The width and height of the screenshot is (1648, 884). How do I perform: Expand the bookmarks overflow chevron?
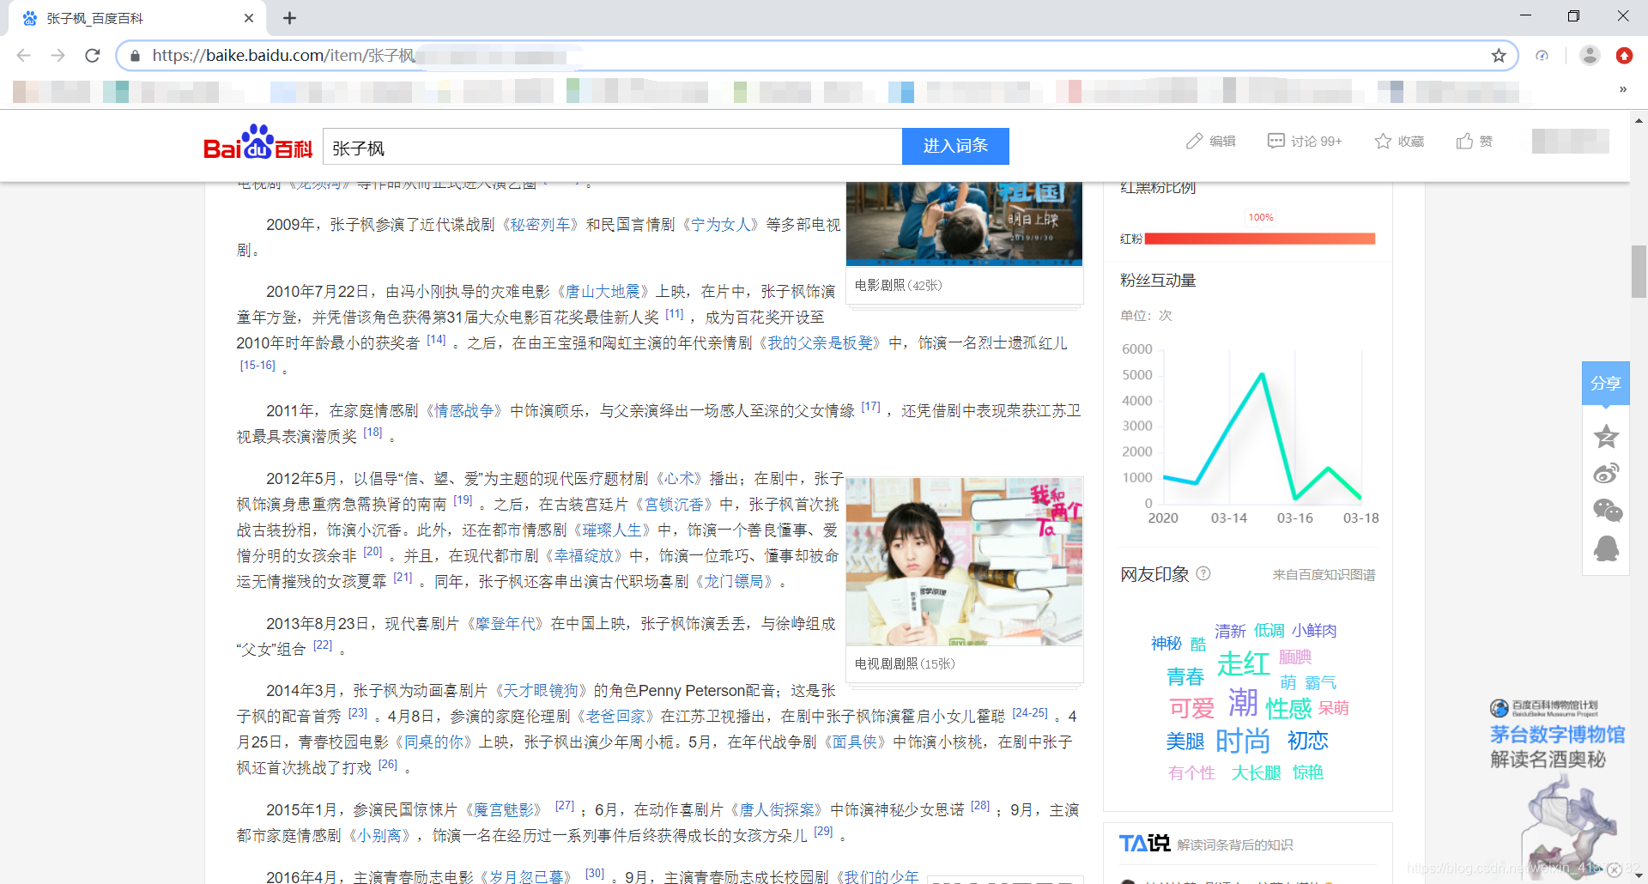1622,89
